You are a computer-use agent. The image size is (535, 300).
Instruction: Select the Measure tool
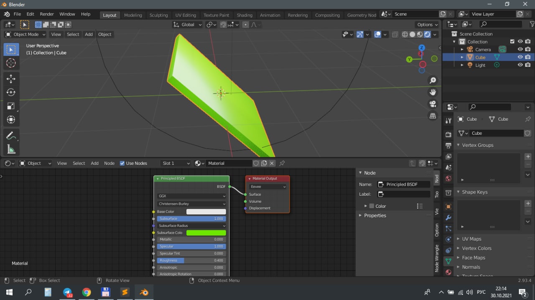pos(11,149)
